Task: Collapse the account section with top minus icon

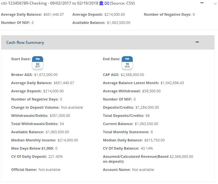Action: click(x=202, y=3)
